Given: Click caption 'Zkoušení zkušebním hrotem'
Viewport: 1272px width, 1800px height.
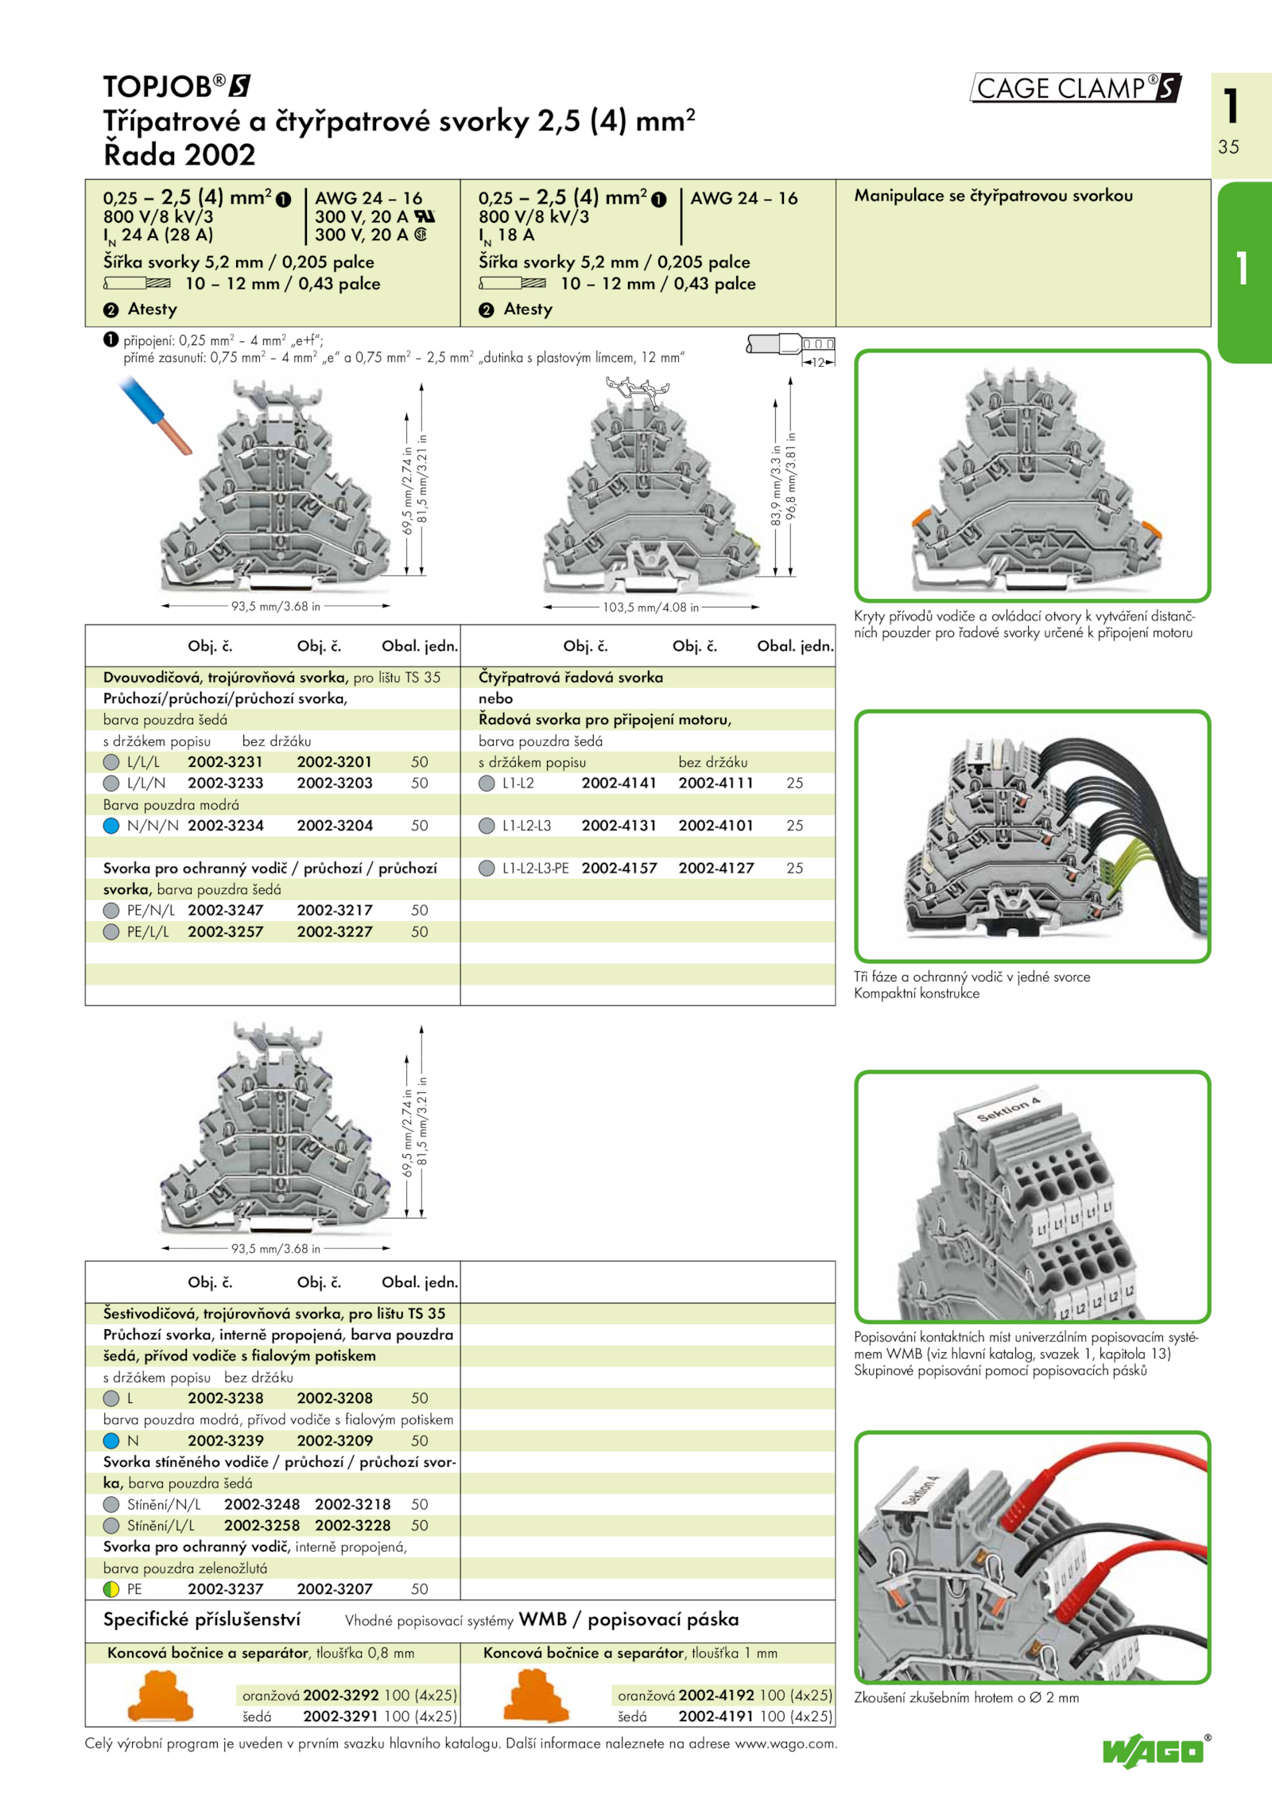Looking at the screenshot, I should pyautogui.click(x=967, y=1697).
